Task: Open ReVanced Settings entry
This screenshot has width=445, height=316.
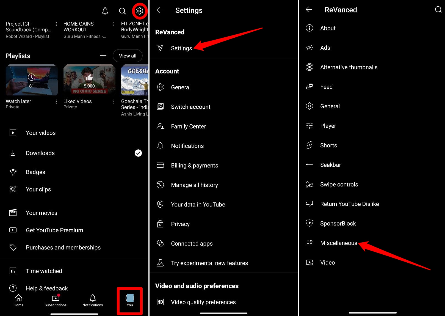Action: point(181,48)
